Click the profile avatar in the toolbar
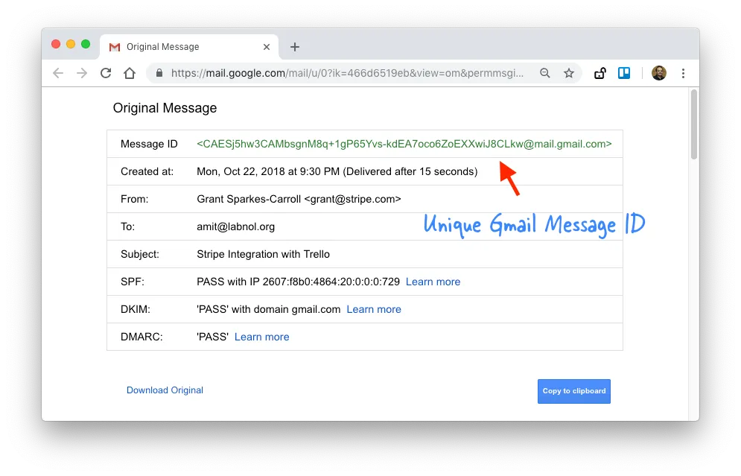Screen dimensions: 741x476 pos(659,73)
